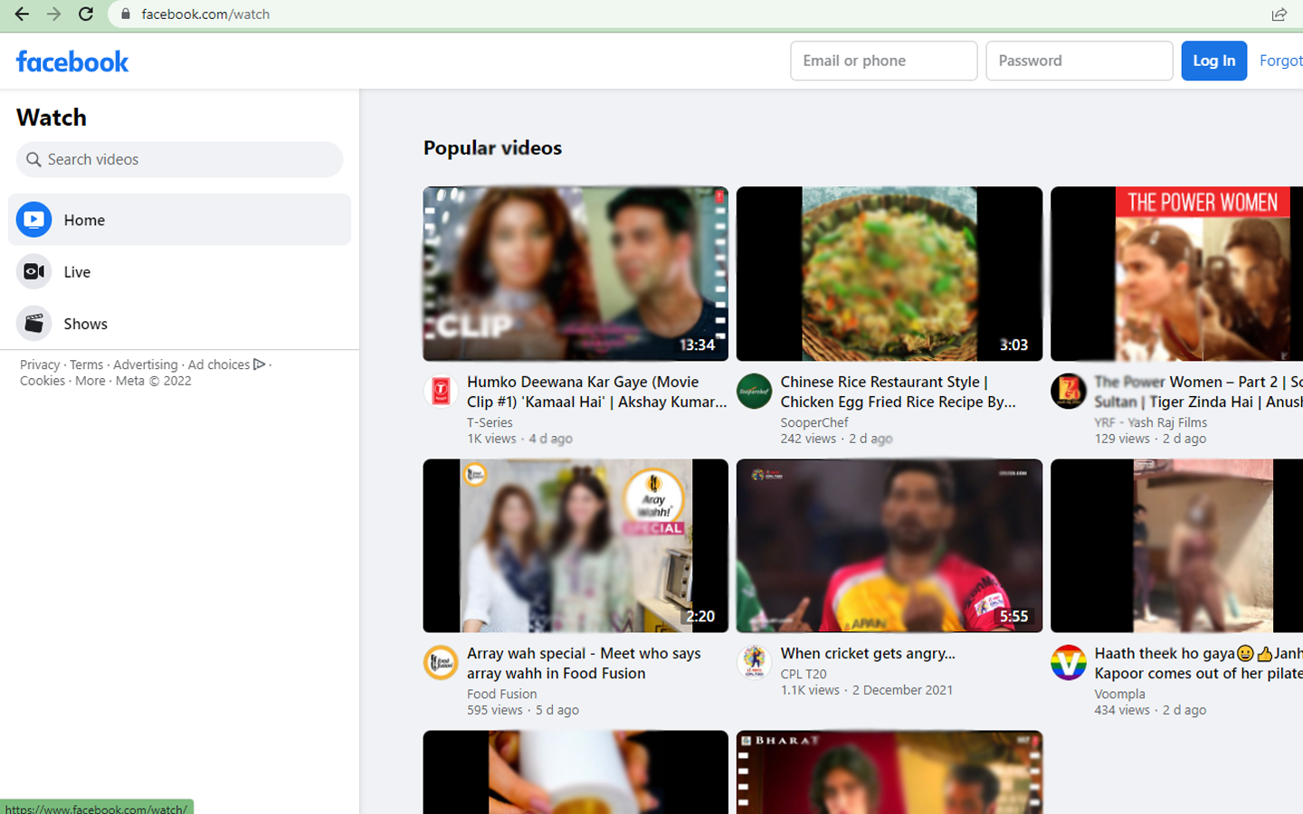Click the Ad choices triangle icon

259,364
